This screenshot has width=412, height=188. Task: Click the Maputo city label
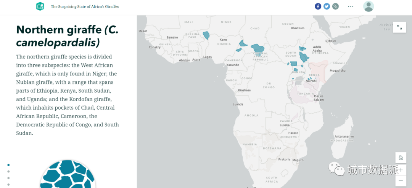click(298, 160)
